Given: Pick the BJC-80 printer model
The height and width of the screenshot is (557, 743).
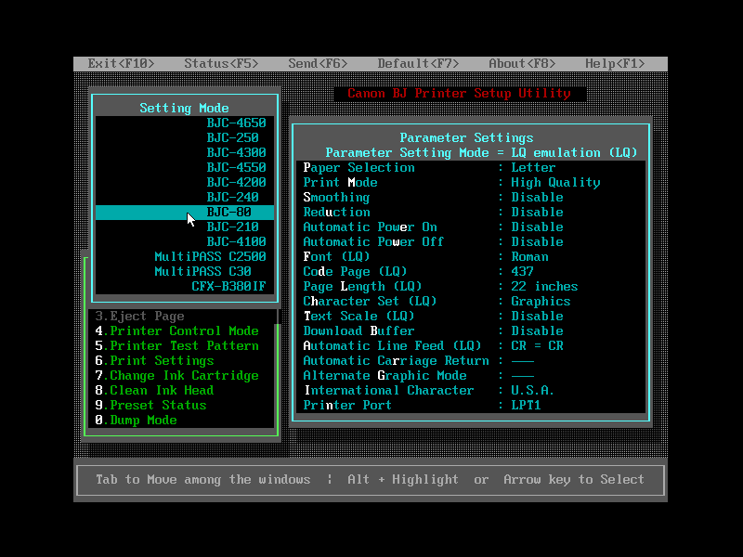Looking at the screenshot, I should 228,213.
